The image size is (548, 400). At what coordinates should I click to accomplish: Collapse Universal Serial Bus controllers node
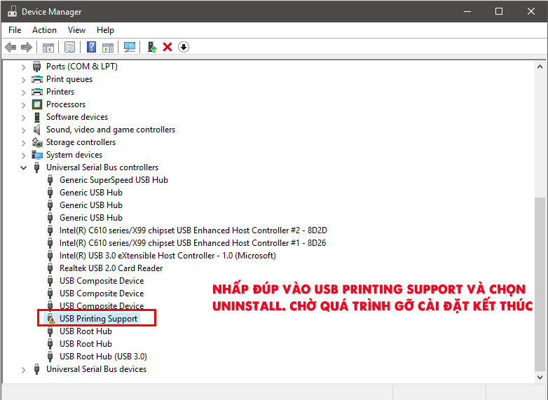[x=23, y=167]
